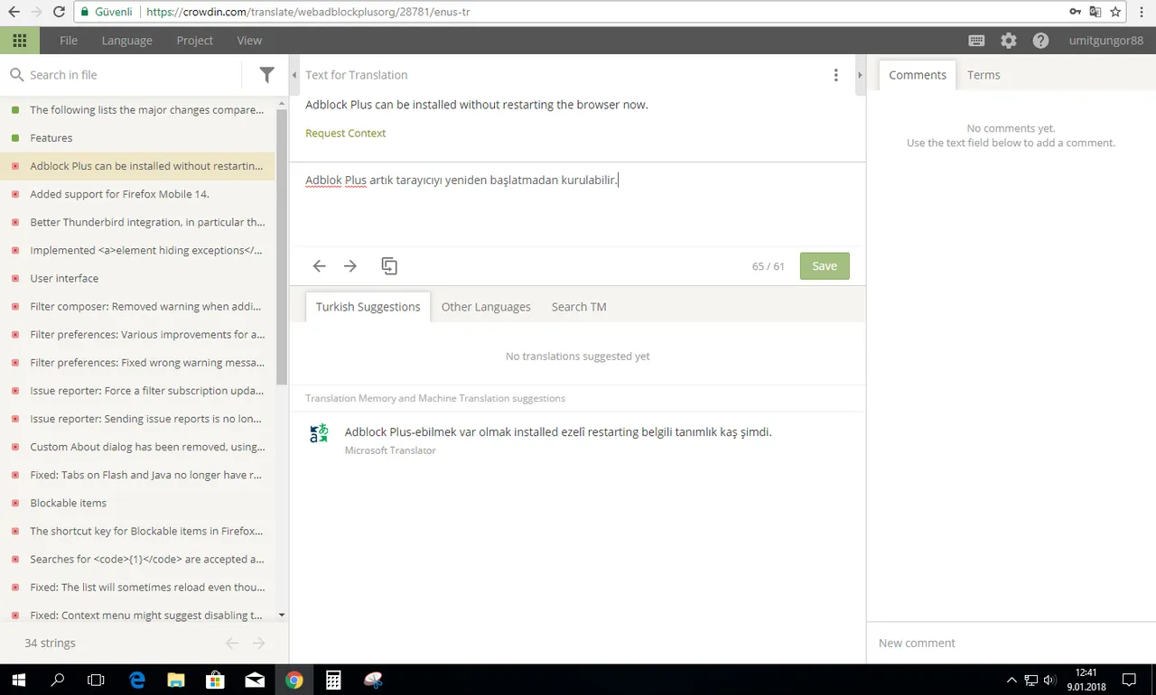Open Calculator from taskbar
This screenshot has width=1156, height=695.
click(x=333, y=680)
